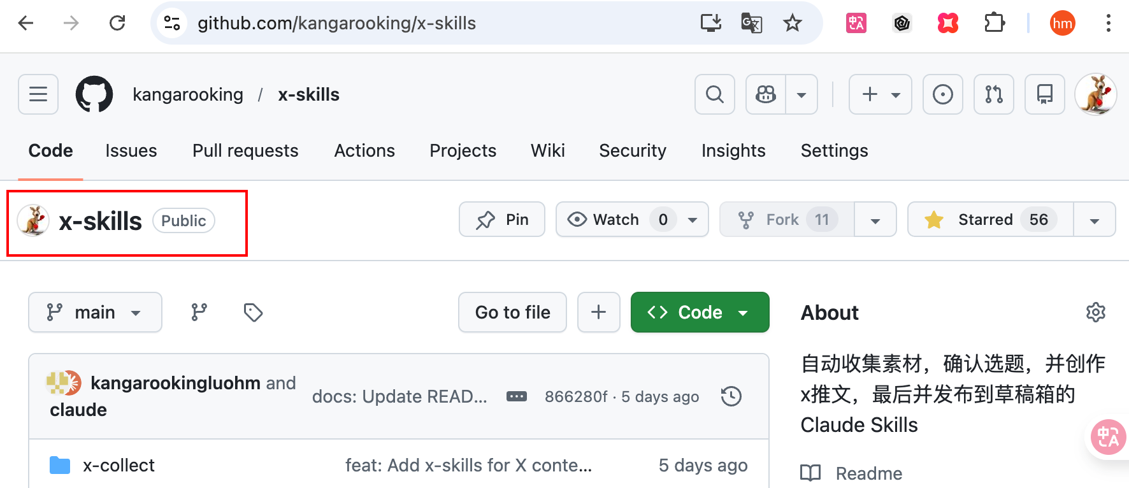Click the GitHub Octocat logo
Image resolution: width=1129 pixels, height=488 pixels.
pos(94,94)
